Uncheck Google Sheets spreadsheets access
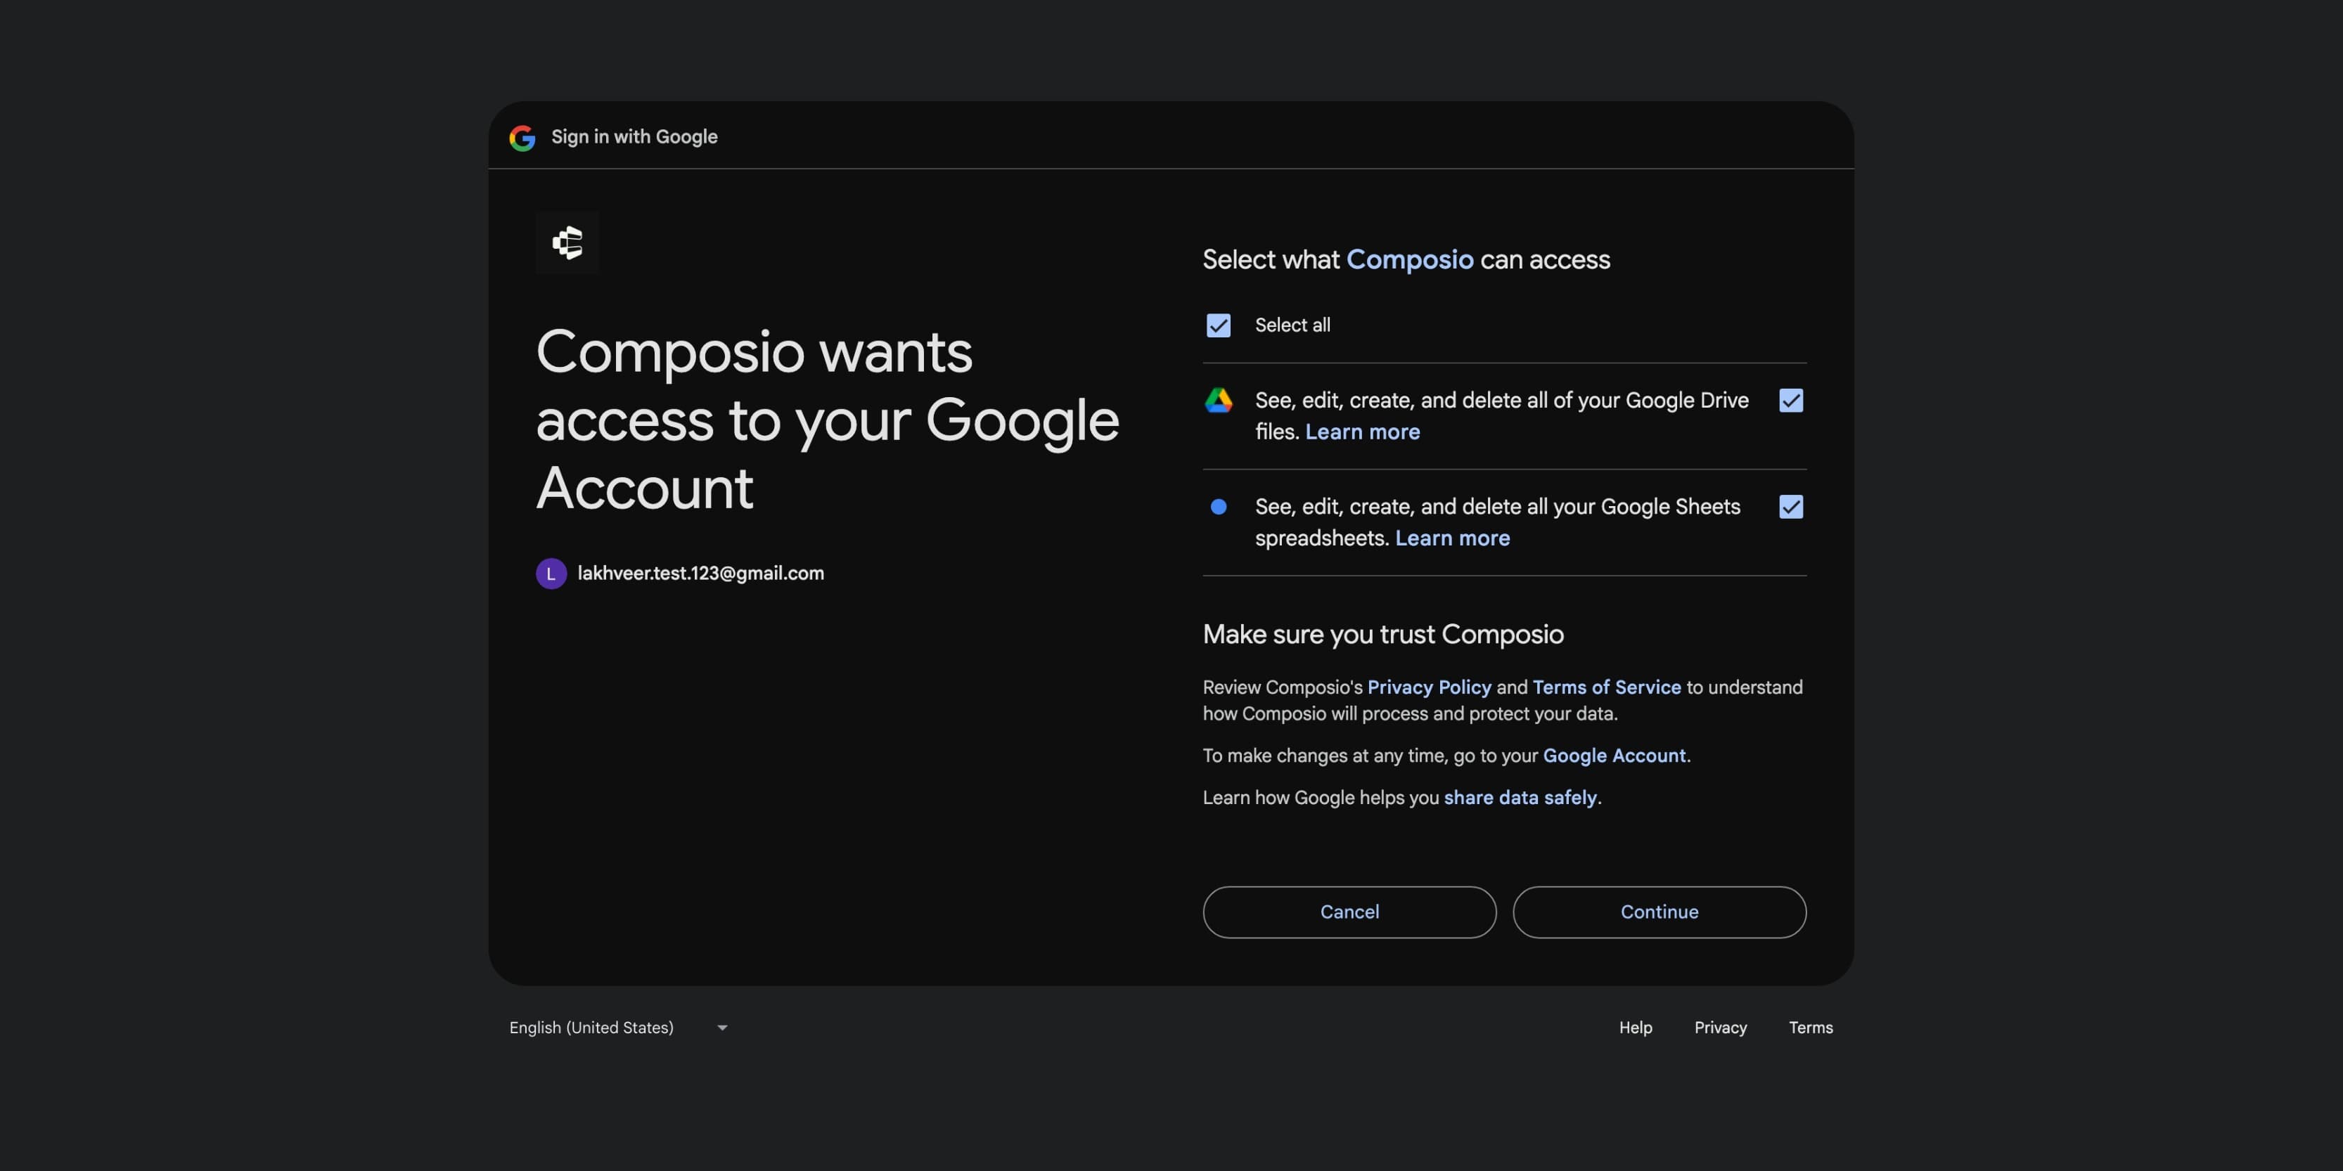2343x1171 pixels. (1790, 506)
